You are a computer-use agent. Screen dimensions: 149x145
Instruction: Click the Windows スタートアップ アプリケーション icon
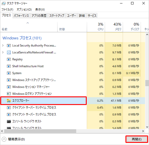point(9,80)
